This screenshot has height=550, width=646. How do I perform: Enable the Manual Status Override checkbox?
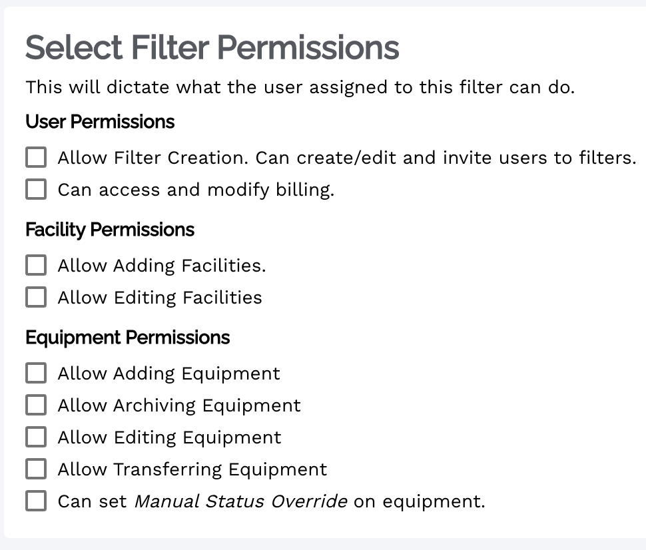point(36,501)
